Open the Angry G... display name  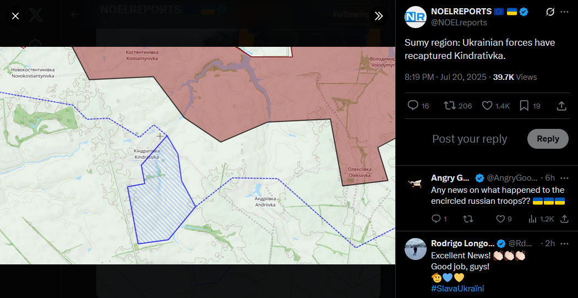point(450,178)
